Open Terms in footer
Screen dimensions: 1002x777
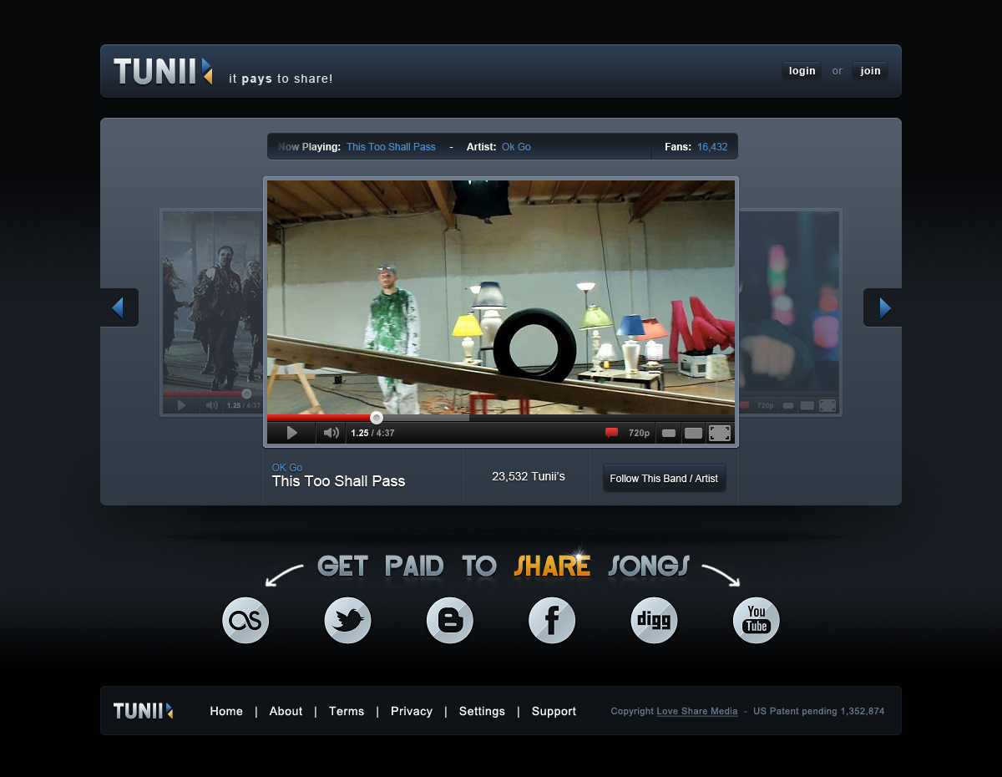[347, 712]
